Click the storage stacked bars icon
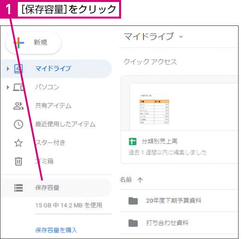 pos(19,188)
